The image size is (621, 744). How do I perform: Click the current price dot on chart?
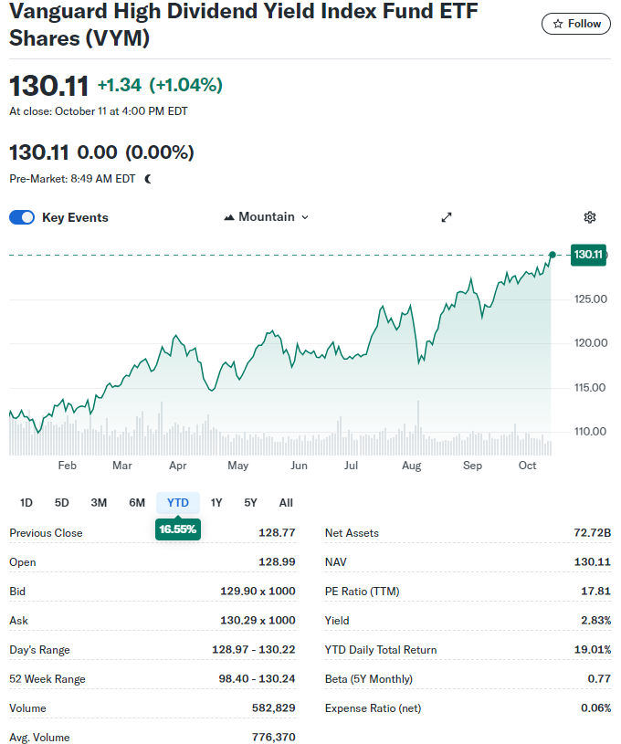[553, 255]
